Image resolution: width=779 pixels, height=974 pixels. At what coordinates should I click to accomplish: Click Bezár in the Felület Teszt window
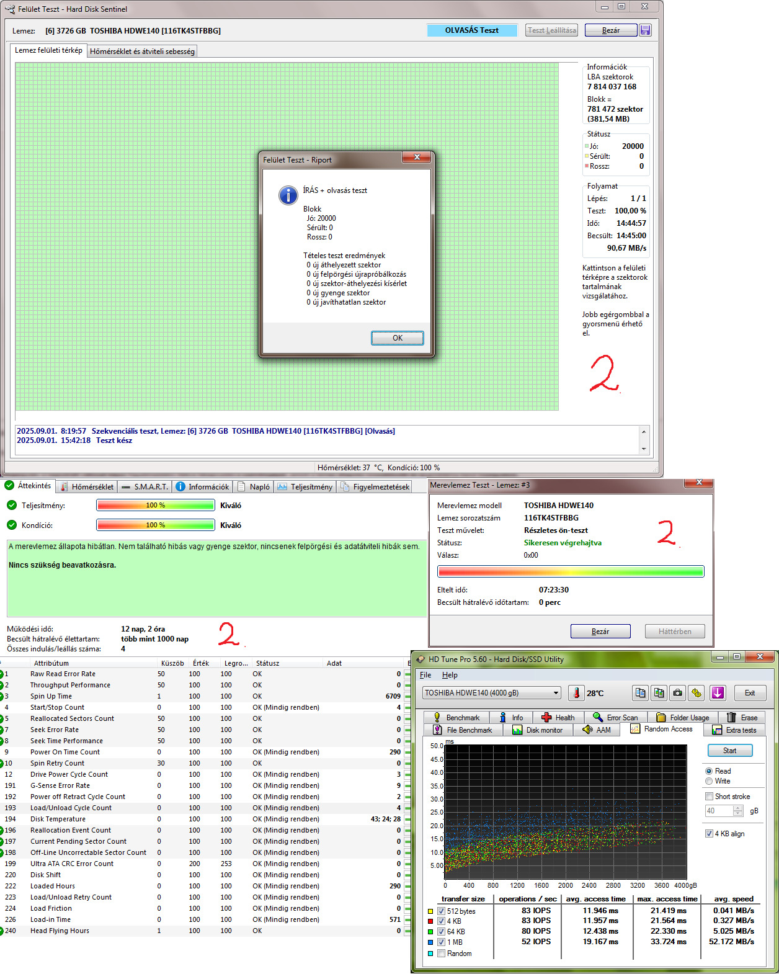tap(611, 30)
